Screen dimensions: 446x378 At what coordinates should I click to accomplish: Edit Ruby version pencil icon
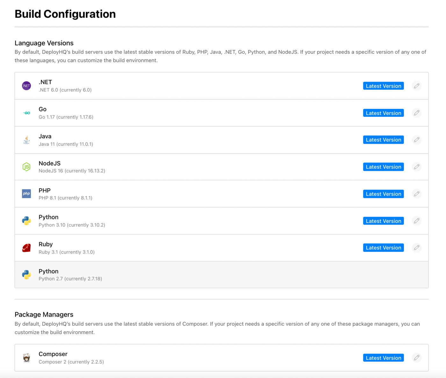pos(417,248)
